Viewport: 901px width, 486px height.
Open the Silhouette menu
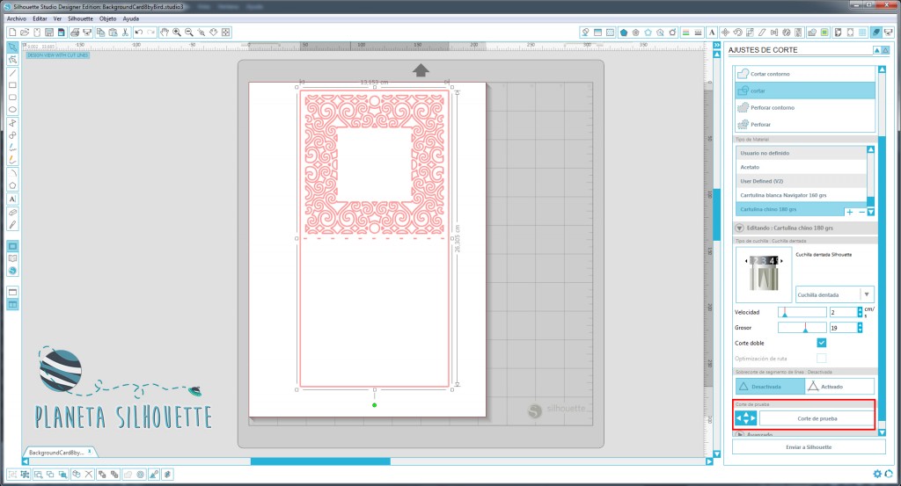pyautogui.click(x=80, y=18)
